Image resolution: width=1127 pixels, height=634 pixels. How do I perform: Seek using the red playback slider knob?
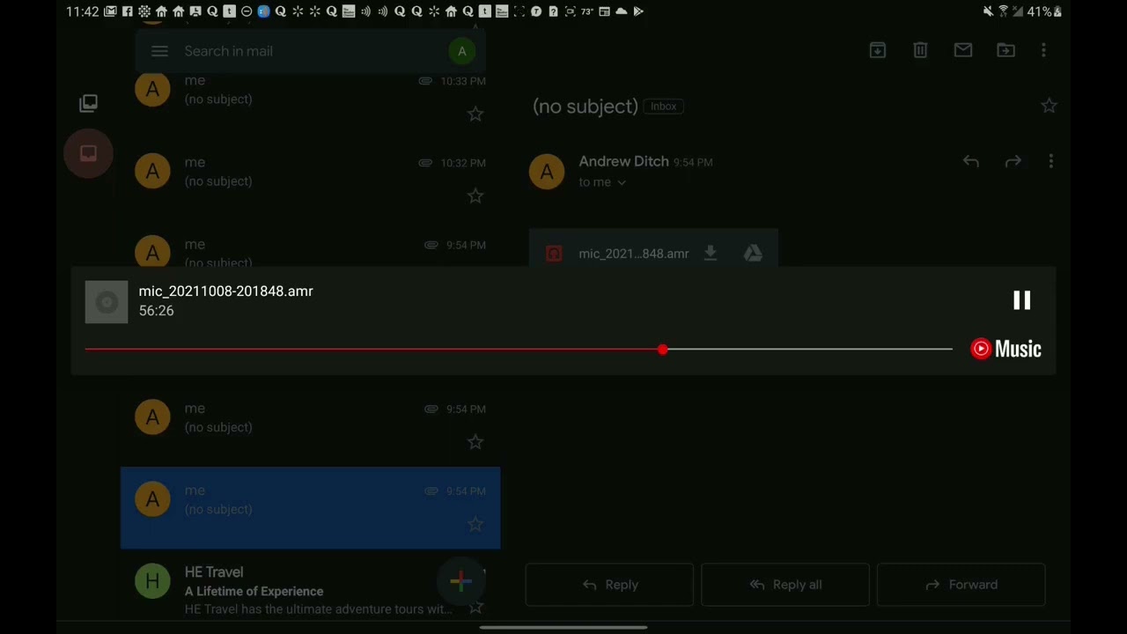tap(662, 350)
